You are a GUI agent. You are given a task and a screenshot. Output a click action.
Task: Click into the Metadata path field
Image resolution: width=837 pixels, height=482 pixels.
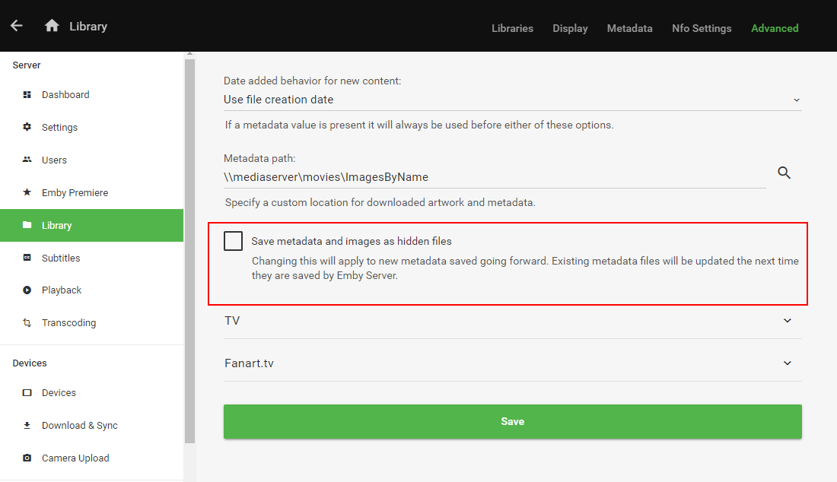click(495, 177)
